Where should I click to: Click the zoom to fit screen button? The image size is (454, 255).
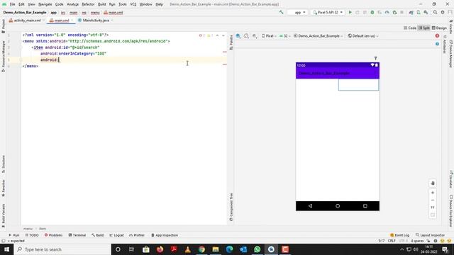point(433,215)
